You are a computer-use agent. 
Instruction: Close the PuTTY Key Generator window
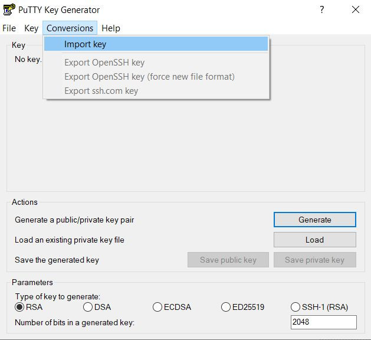pyautogui.click(x=356, y=9)
